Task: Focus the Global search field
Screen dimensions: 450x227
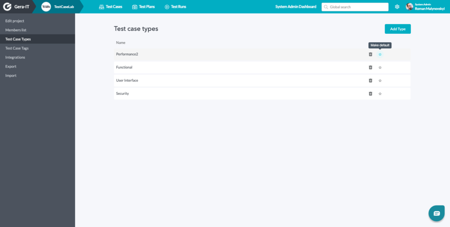Action: pos(355,7)
